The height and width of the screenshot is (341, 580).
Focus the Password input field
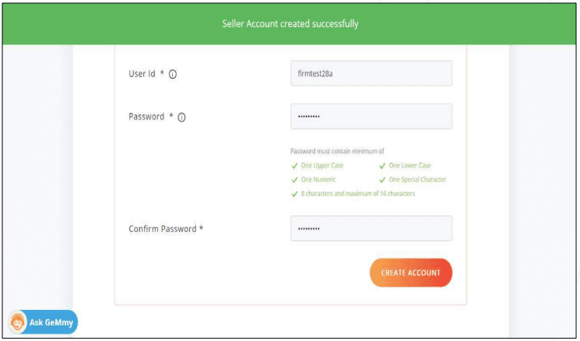coord(371,117)
